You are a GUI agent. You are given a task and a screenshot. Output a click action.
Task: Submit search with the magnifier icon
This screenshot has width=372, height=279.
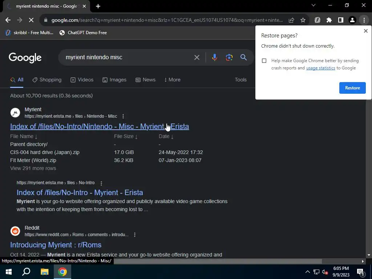coord(243,57)
